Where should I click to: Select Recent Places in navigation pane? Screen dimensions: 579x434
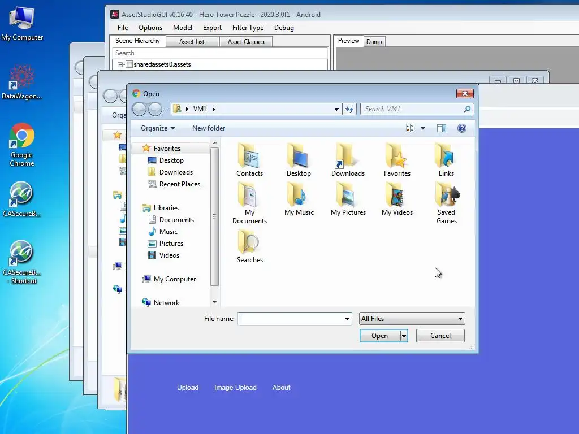click(179, 184)
